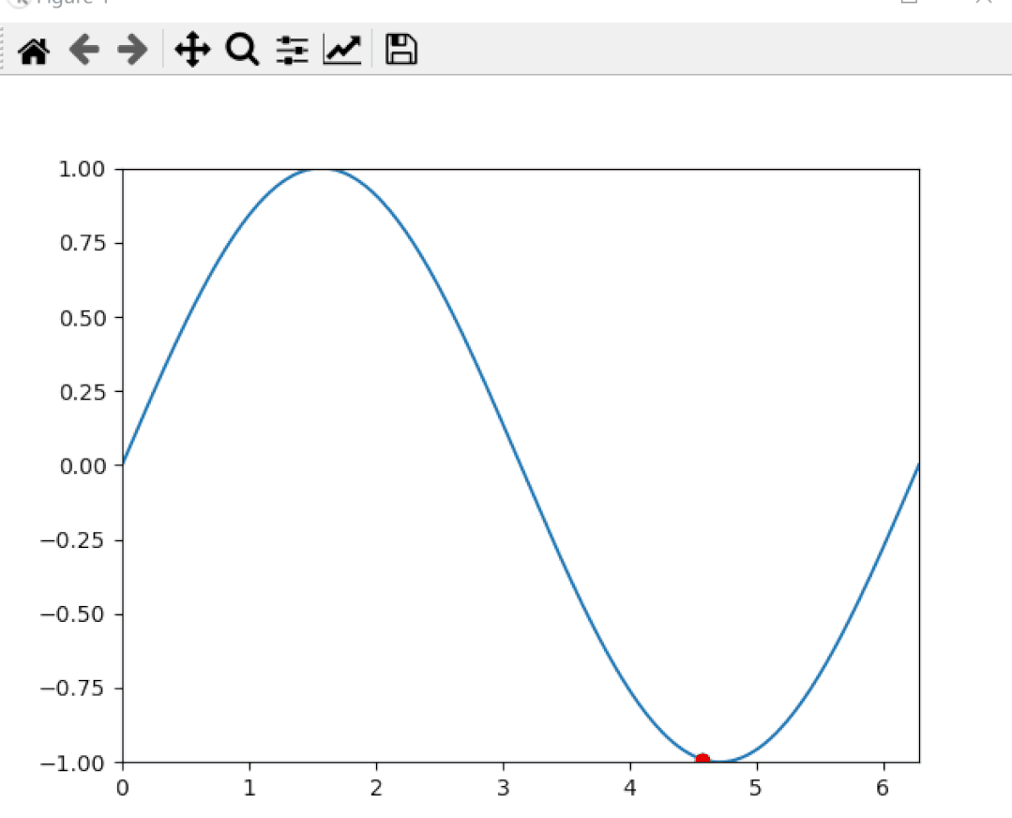Click the red dot on the curve
Screen dimensions: 1012x818
click(702, 760)
